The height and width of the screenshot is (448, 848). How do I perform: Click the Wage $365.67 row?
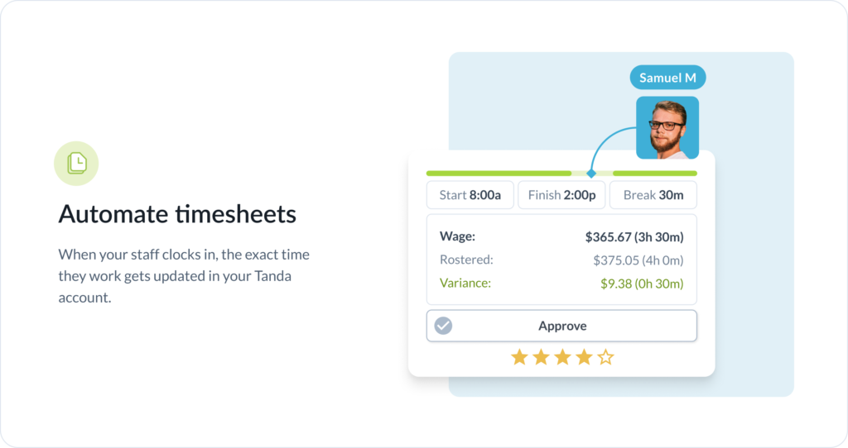[561, 236]
